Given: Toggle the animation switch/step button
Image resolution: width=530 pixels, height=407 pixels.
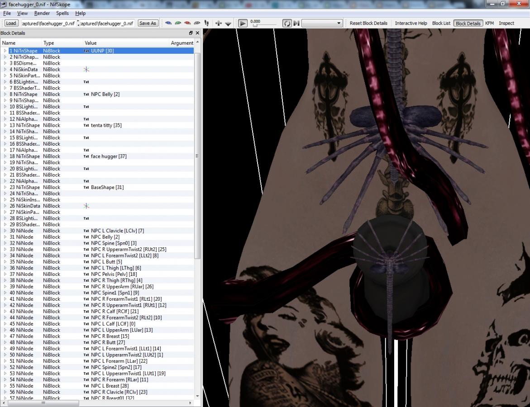Looking at the screenshot, I should (x=296, y=23).
